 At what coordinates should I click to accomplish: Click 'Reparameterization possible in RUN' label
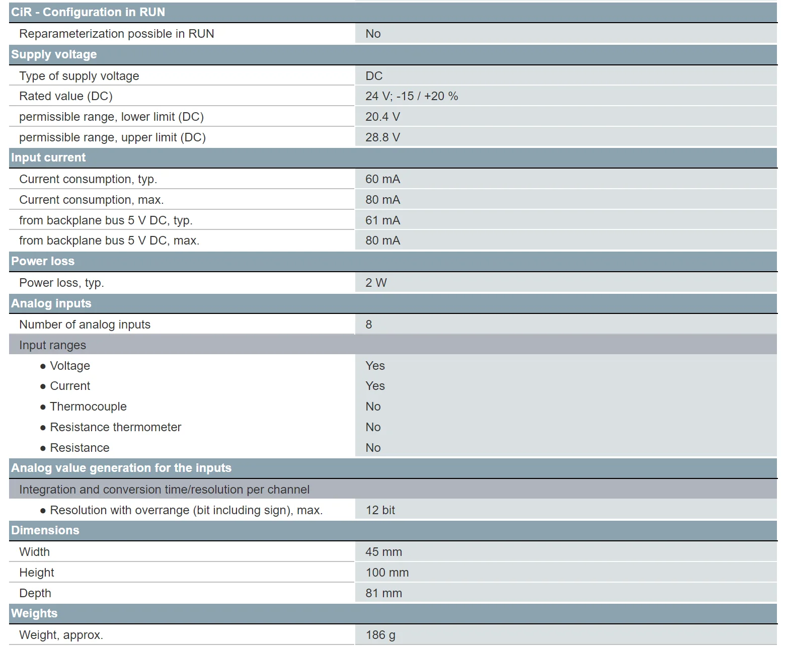coord(117,34)
